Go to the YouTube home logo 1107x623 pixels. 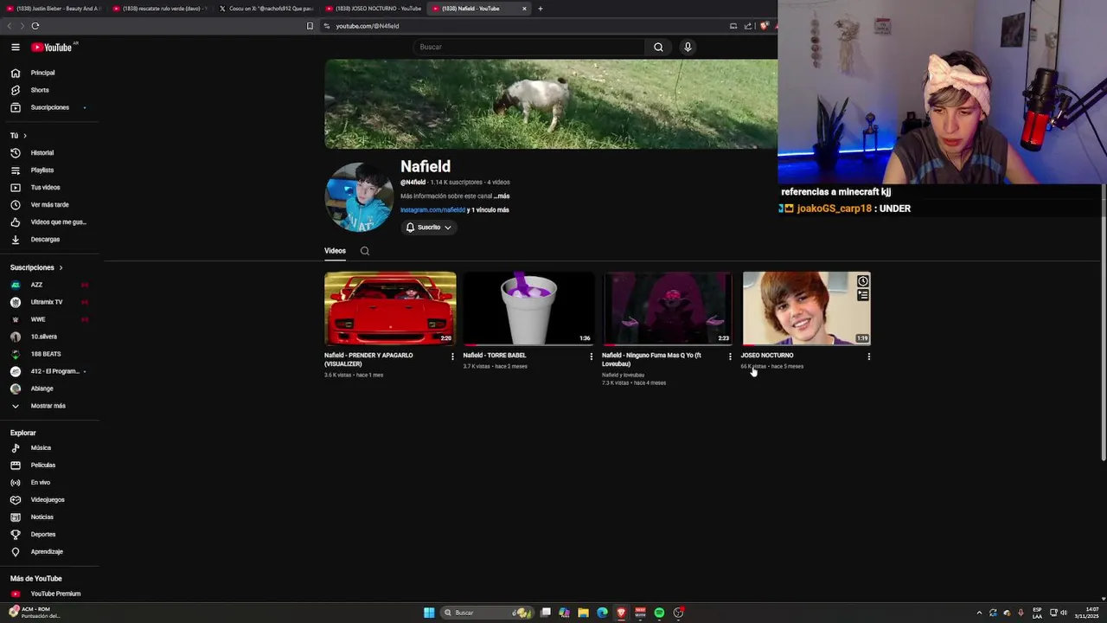click(52, 48)
